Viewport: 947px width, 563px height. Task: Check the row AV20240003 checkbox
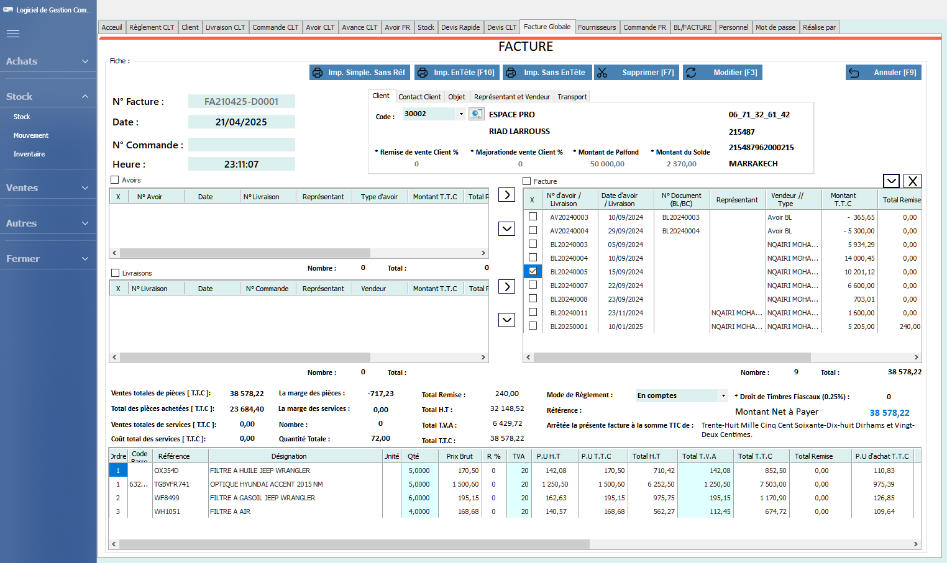pyautogui.click(x=533, y=217)
